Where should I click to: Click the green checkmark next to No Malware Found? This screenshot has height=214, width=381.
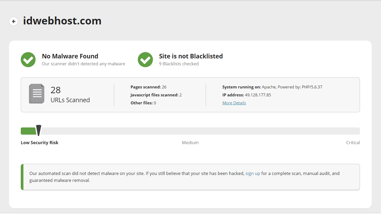point(28,59)
